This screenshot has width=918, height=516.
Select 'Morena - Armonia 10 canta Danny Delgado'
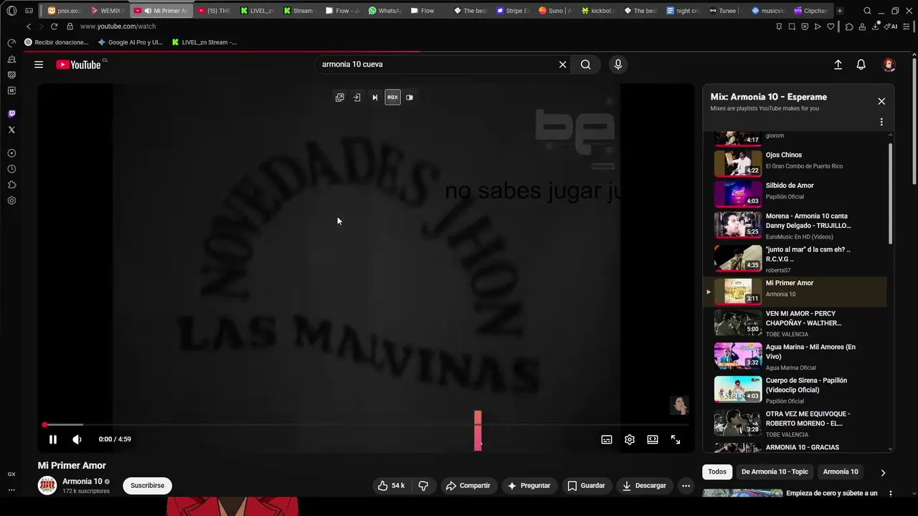tap(795, 225)
